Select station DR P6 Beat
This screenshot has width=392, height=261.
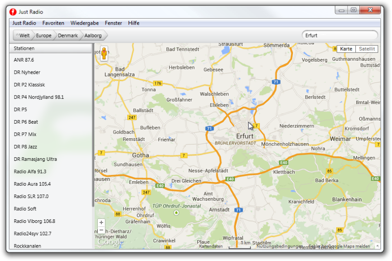pyautogui.click(x=26, y=122)
